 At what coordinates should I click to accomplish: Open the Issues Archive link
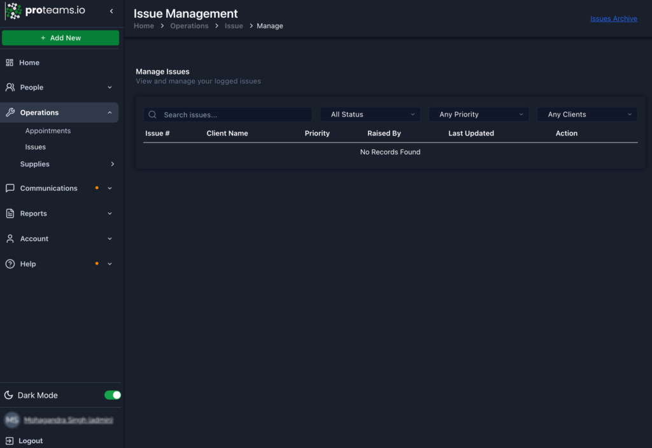613,18
